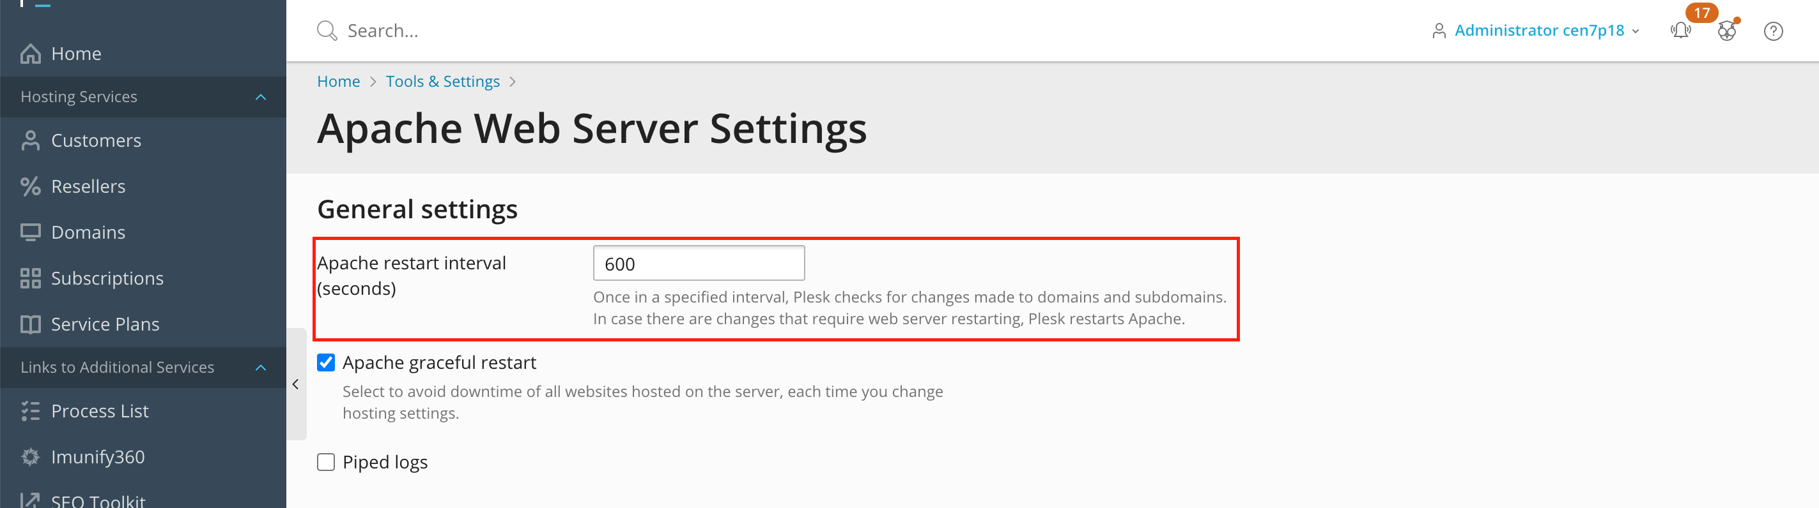This screenshot has width=1819, height=508.
Task: Open Imunify360 in the sidebar
Action: (97, 456)
